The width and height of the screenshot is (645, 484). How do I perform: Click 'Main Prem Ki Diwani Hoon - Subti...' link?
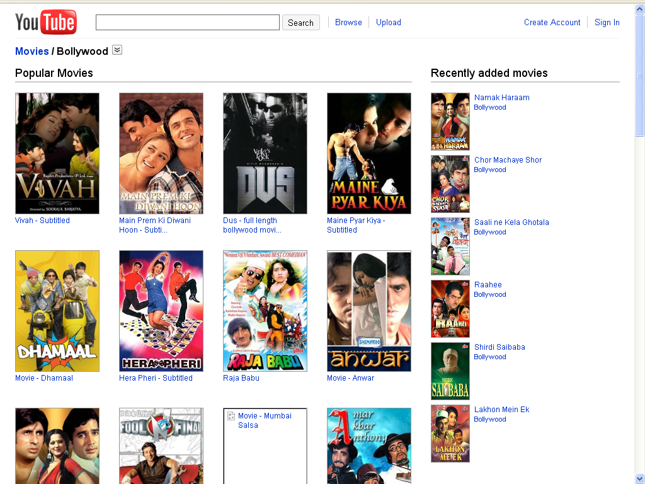click(x=155, y=225)
